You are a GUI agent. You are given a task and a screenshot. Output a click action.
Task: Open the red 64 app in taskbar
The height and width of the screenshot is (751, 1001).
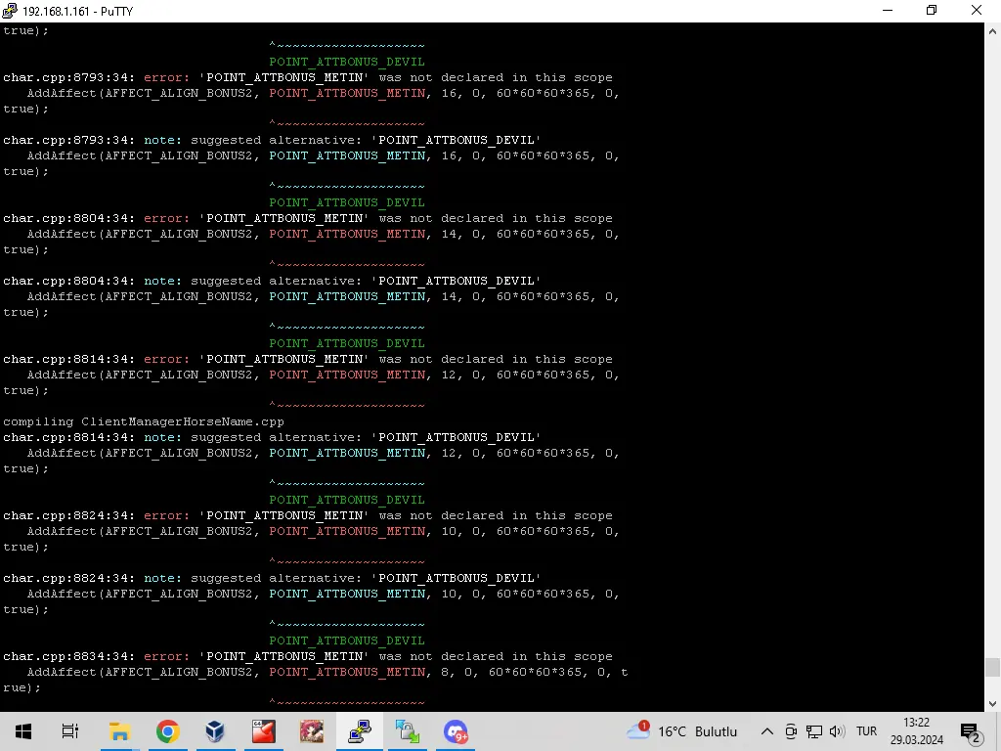[263, 731]
